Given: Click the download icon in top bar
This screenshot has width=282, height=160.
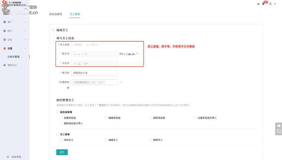Looking at the screenshot, I should click(x=259, y=4).
